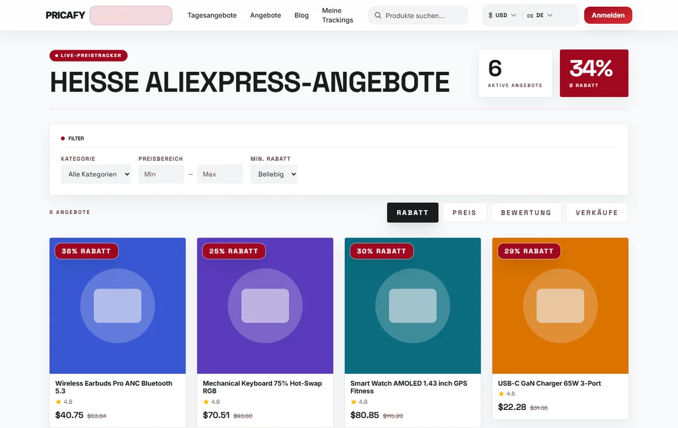Click the 30% Rabatt badge
678x428 pixels.
382,251
